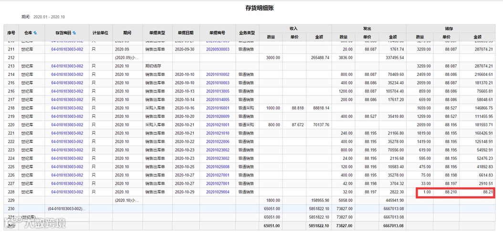Open document number 20201013005
This screenshot has height=232, width=503.
[x=218, y=91]
